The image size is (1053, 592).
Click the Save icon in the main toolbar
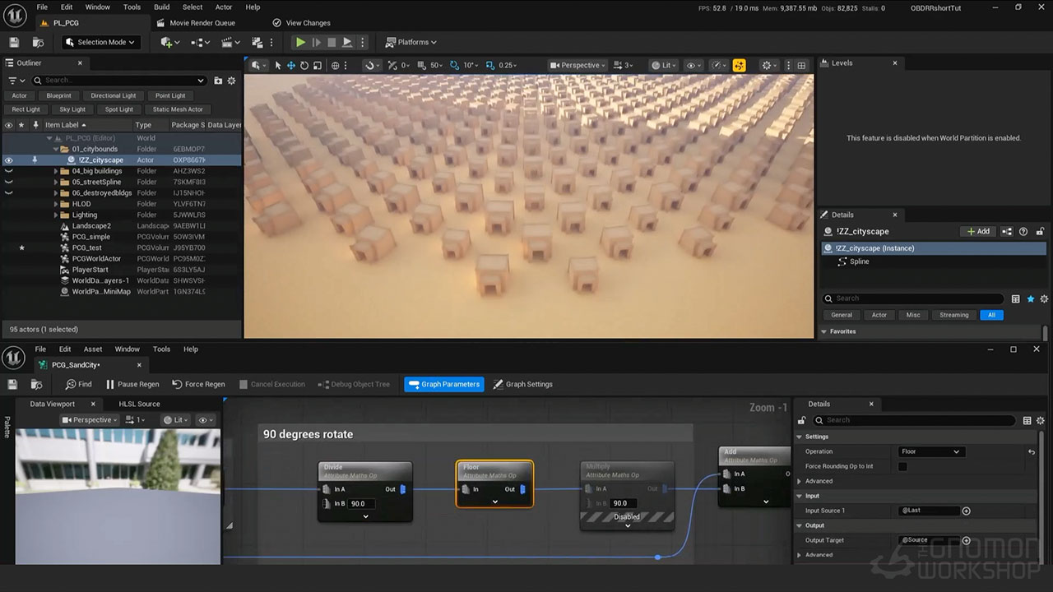(14, 42)
